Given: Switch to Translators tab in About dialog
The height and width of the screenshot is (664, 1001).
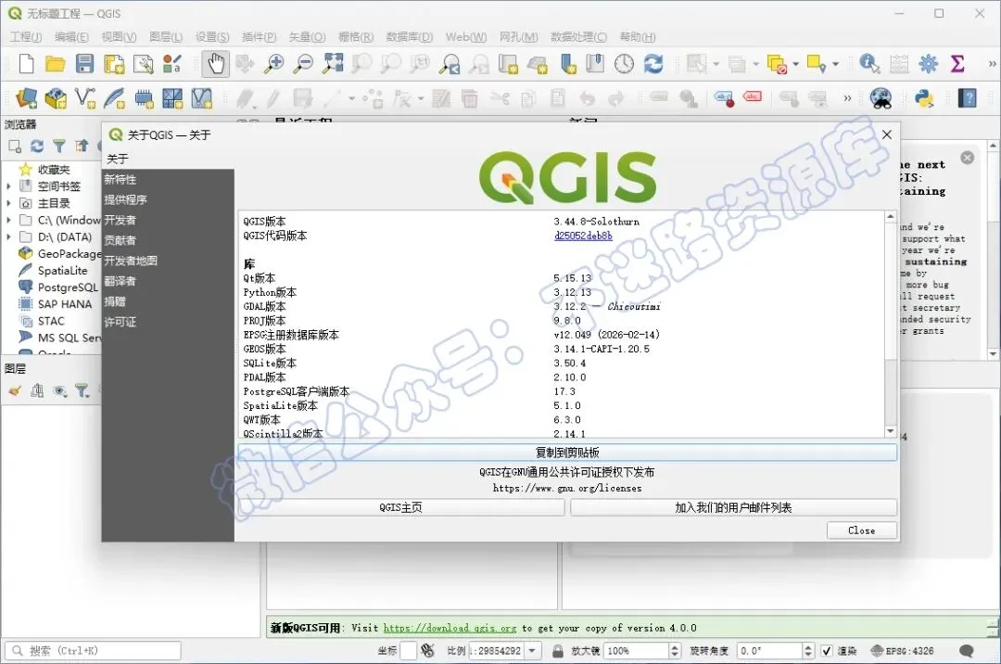Looking at the screenshot, I should pos(120,281).
